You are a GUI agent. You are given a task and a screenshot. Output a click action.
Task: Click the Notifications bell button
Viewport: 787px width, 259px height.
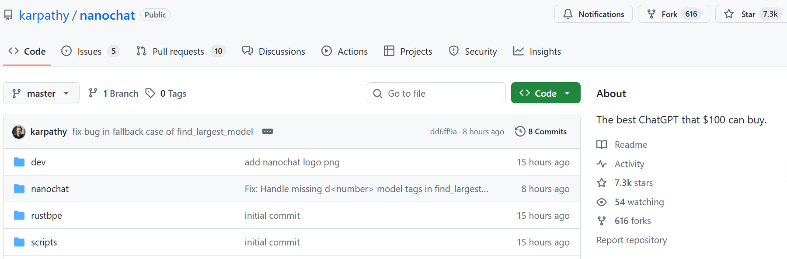593,14
